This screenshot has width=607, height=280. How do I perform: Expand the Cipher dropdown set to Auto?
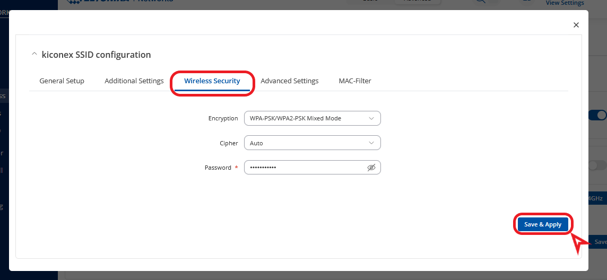[312, 143]
